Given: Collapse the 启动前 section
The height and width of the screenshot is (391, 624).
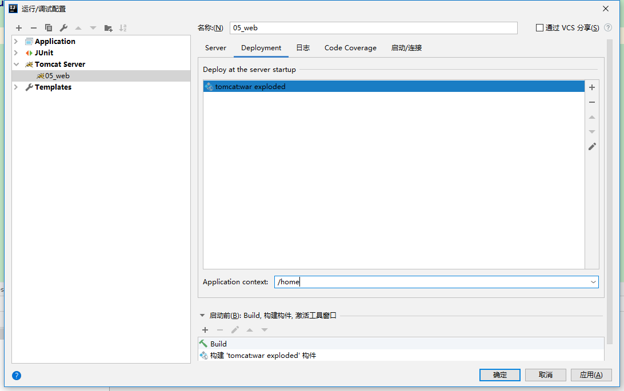Looking at the screenshot, I should [202, 316].
